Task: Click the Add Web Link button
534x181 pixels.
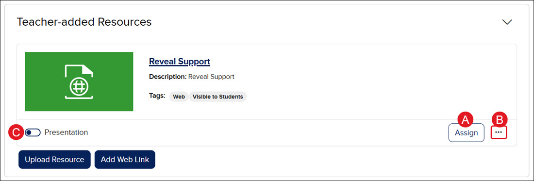Action: coord(125,160)
